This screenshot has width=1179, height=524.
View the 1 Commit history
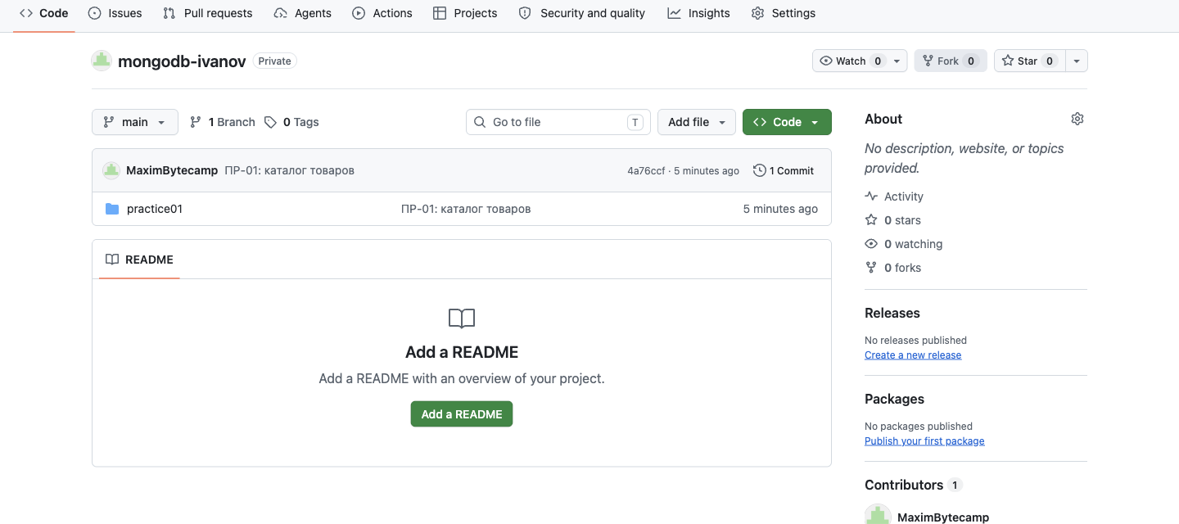coord(784,170)
